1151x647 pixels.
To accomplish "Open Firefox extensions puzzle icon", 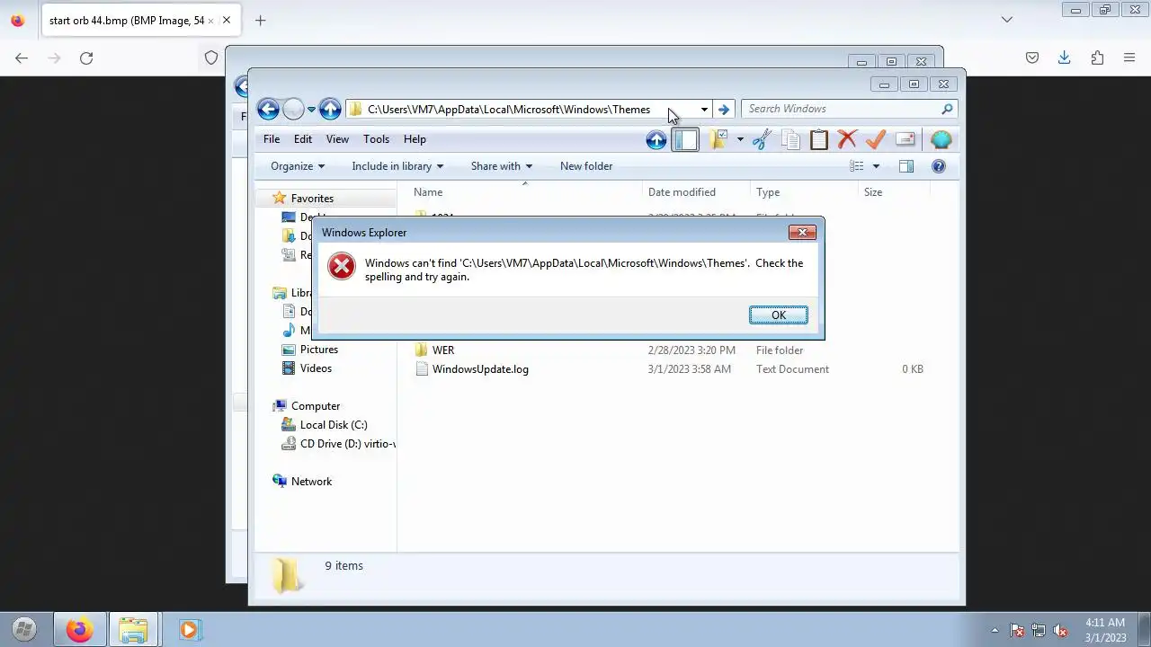I will coord(1097,58).
